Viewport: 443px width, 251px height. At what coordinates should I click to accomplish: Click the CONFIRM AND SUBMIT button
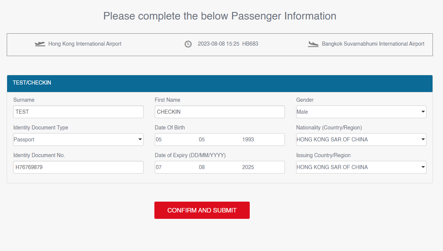(202, 210)
